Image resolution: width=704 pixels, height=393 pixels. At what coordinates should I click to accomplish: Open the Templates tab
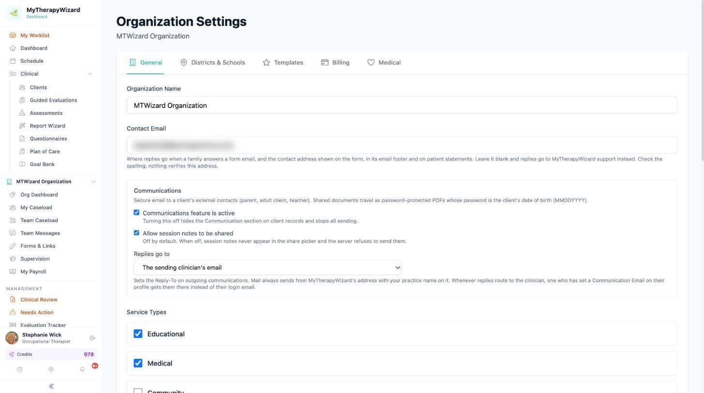pos(283,63)
